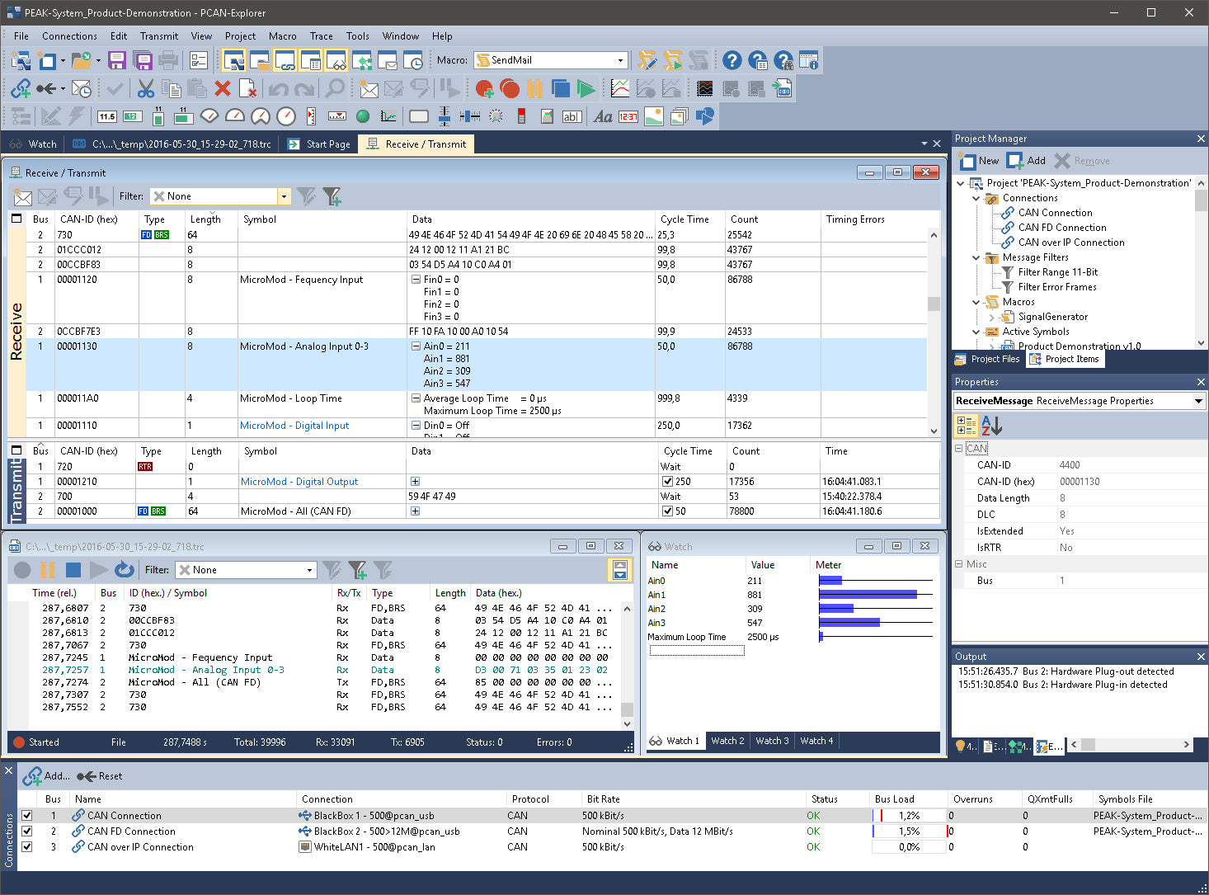The height and width of the screenshot is (895, 1209).
Task: Open the Filter None dropdown in Receive/Transmit
Action: (x=284, y=196)
